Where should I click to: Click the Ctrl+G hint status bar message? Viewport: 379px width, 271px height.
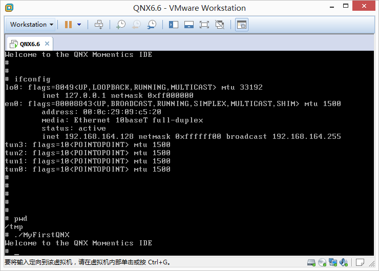(x=88, y=262)
